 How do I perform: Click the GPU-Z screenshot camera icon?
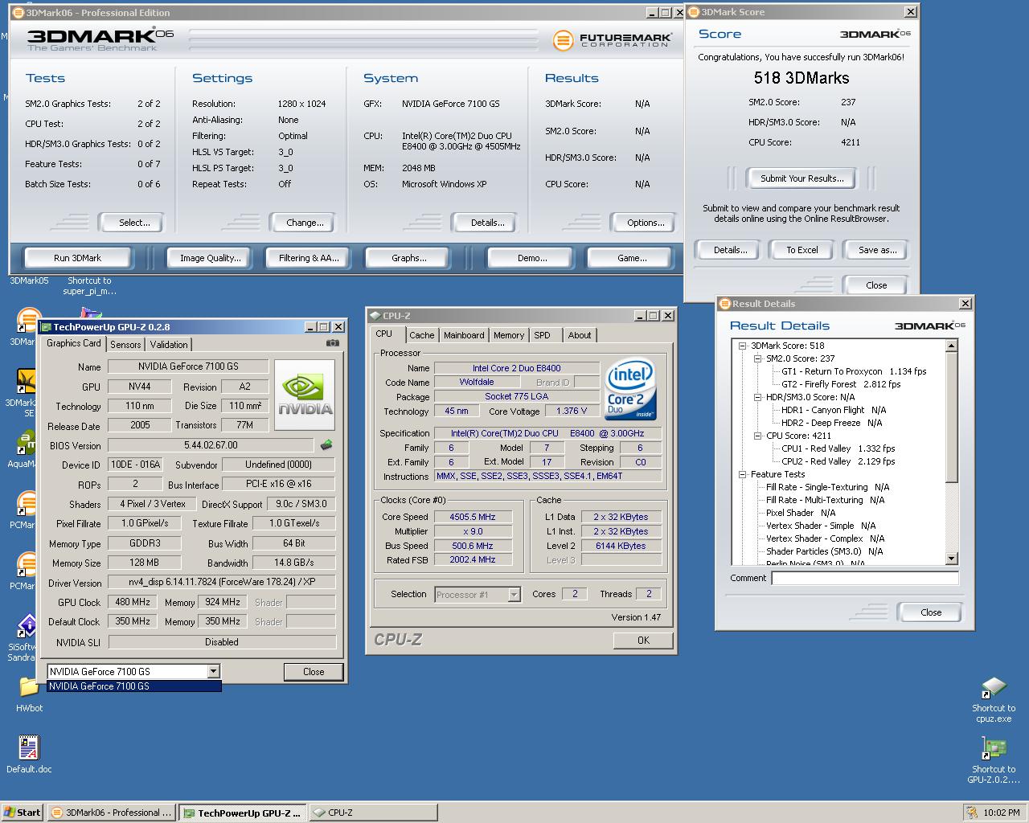(332, 343)
